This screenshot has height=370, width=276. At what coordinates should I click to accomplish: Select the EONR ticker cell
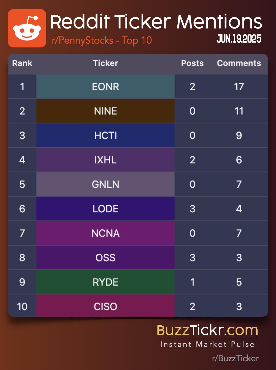click(105, 87)
